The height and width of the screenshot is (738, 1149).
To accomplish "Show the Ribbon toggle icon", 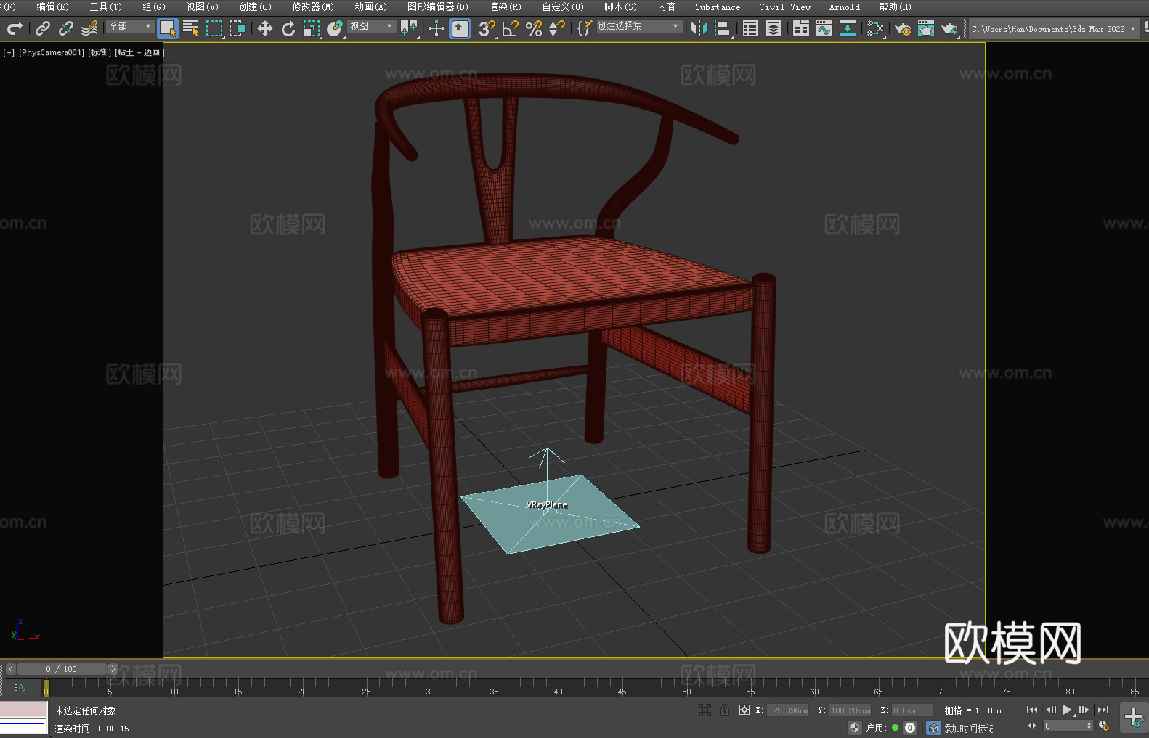I will point(801,28).
